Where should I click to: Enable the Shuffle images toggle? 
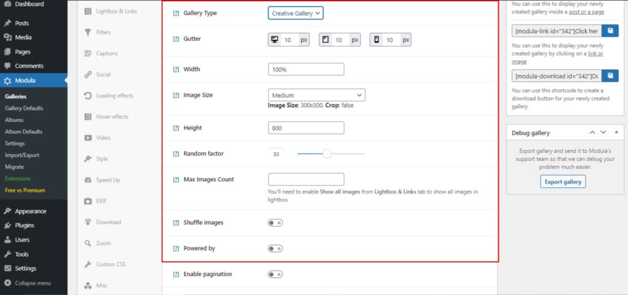[275, 223]
